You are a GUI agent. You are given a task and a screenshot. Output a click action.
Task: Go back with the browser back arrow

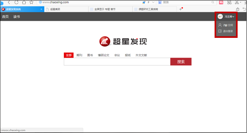tap(9, 2)
